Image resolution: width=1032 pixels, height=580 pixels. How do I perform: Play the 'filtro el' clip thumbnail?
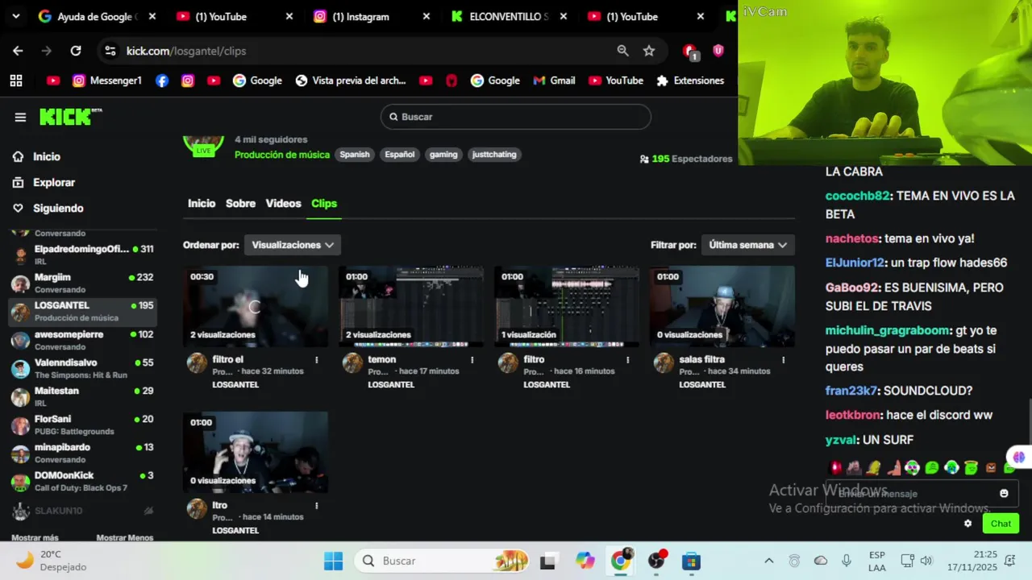pyautogui.click(x=256, y=306)
